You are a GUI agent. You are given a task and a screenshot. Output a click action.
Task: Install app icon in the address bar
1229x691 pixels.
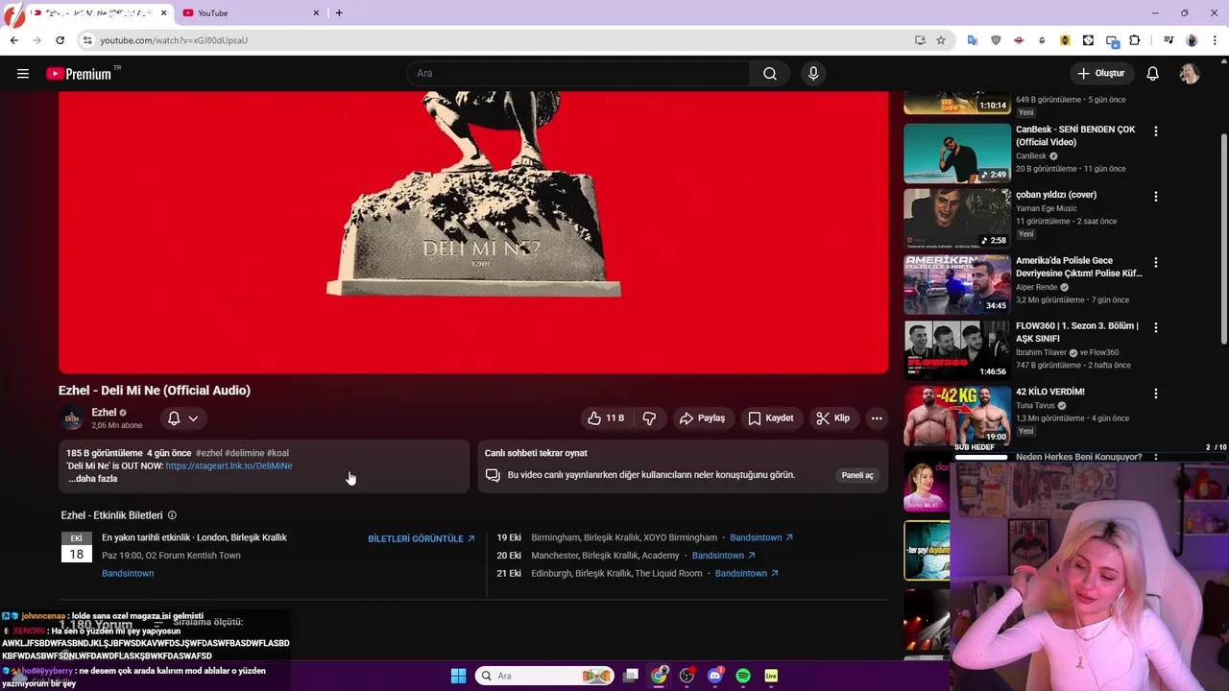[x=920, y=40]
